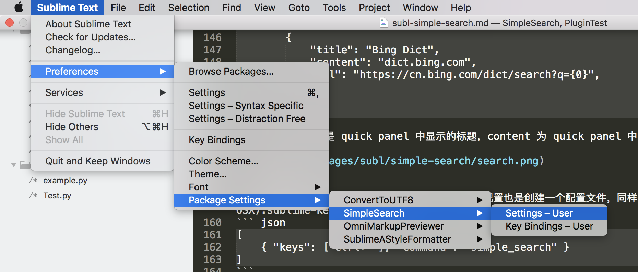Click line number 146 in the gutter
The image size is (638, 272).
(213, 37)
